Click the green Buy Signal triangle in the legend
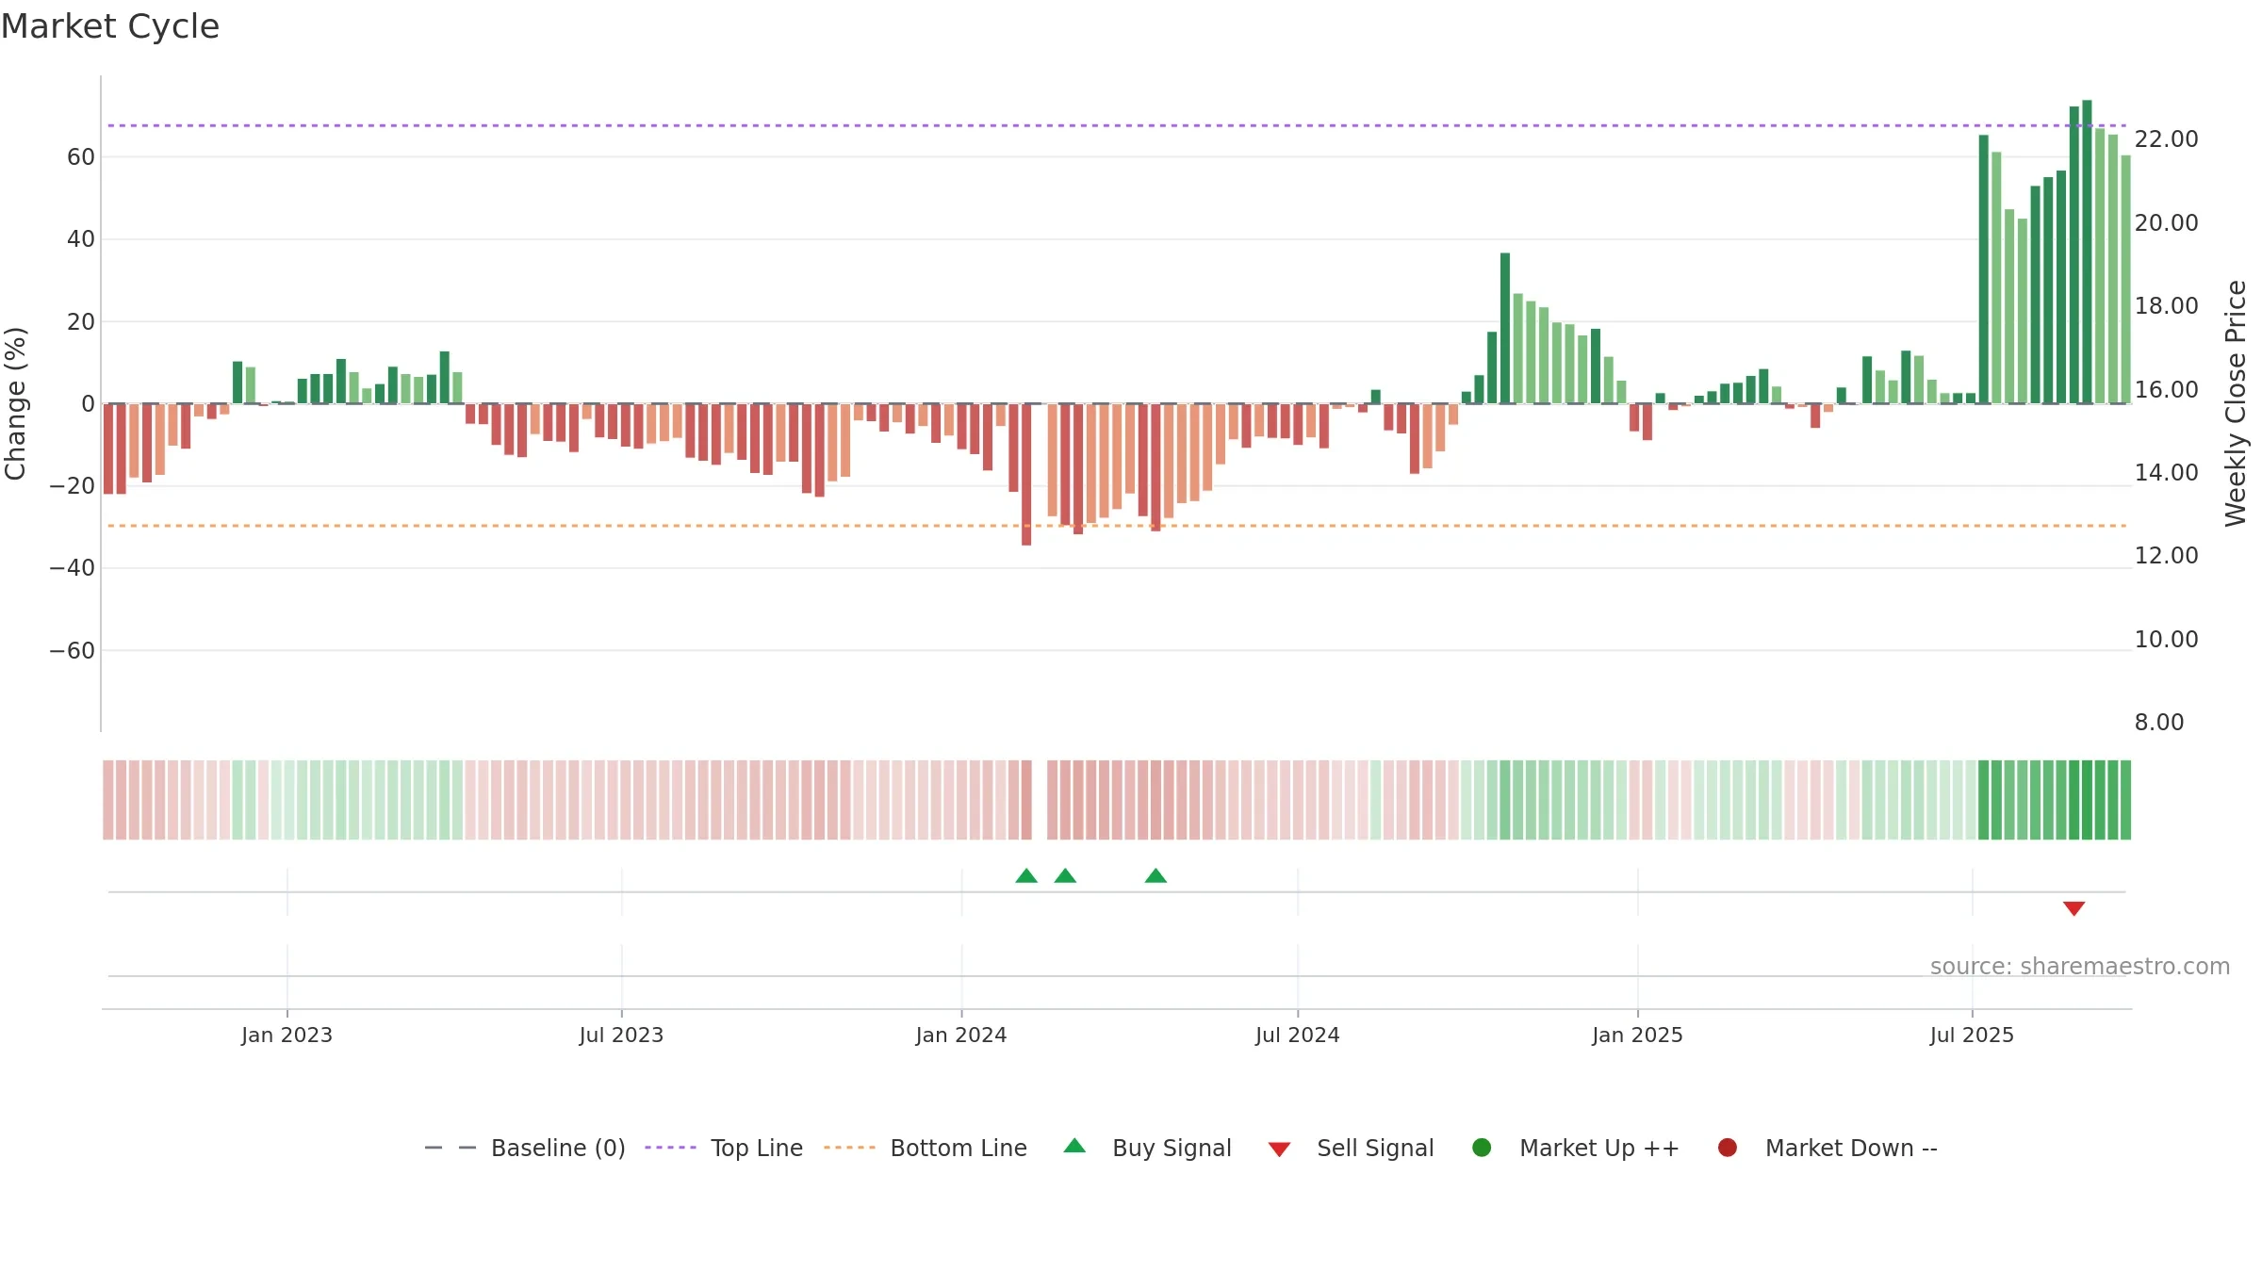The image size is (2262, 1272). click(x=1074, y=1146)
